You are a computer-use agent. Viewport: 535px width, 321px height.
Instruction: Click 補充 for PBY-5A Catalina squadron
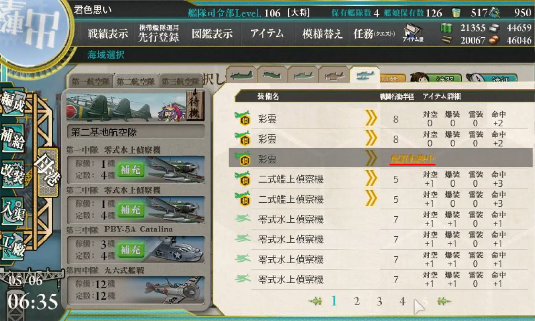coord(131,250)
